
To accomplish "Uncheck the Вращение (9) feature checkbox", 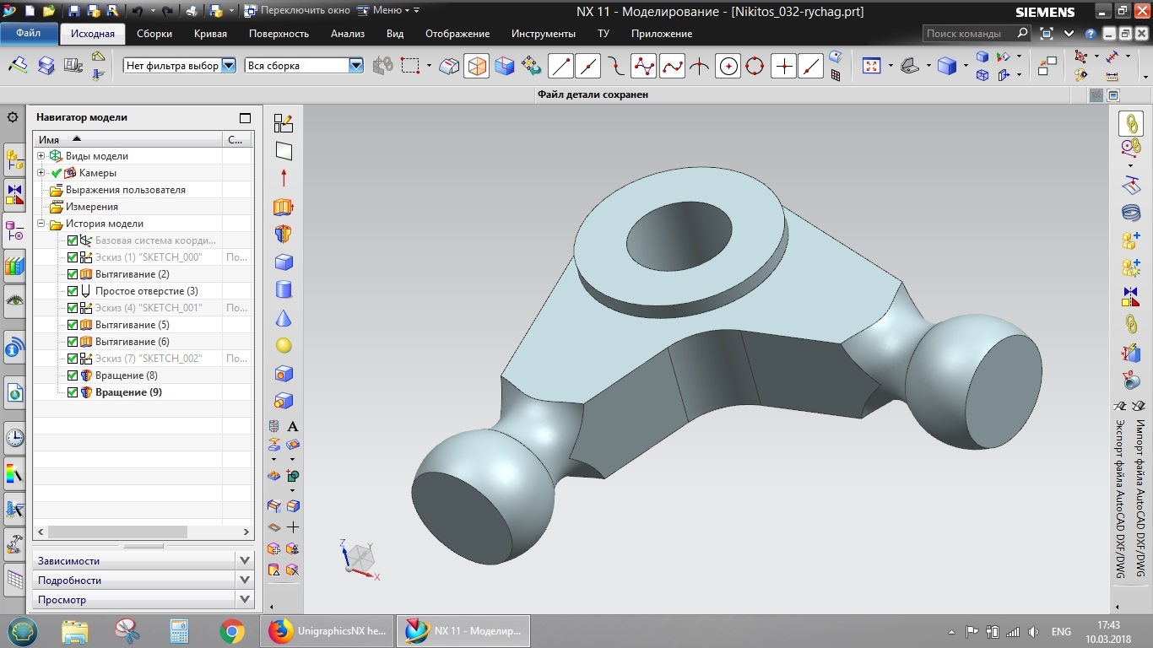I will coord(73,392).
